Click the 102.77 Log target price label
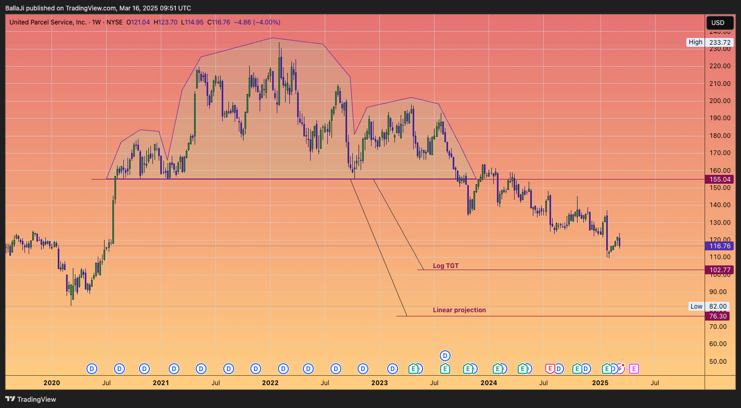The height and width of the screenshot is (408, 741). click(719, 270)
